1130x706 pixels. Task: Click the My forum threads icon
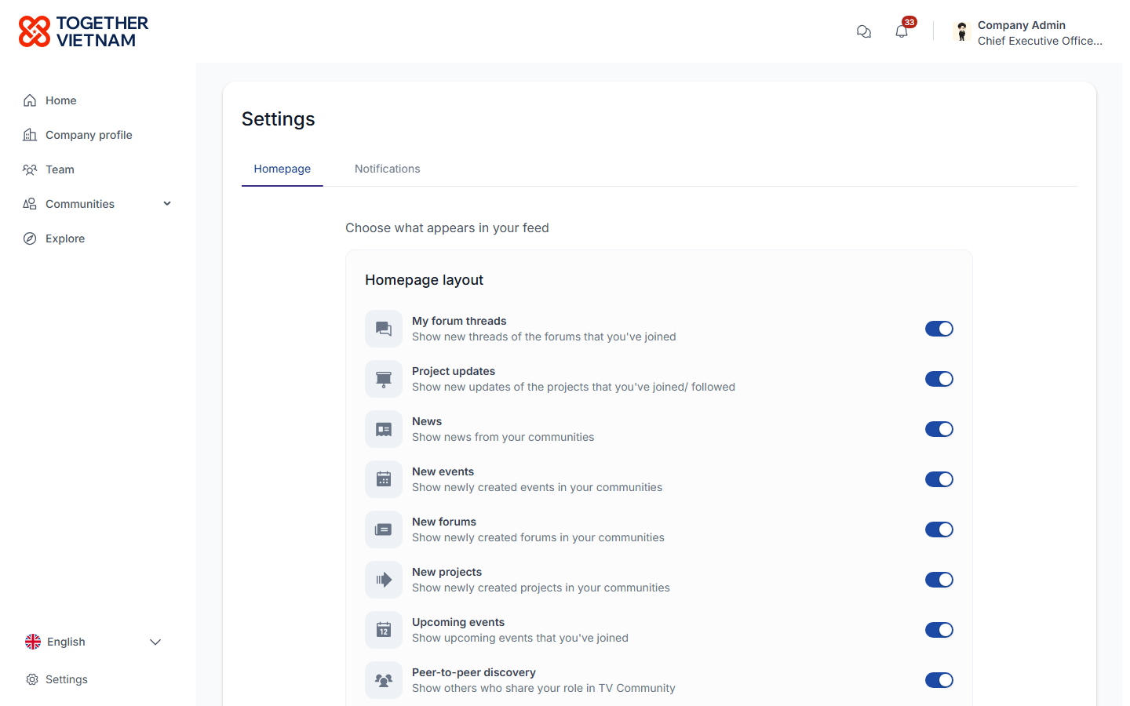coord(384,329)
